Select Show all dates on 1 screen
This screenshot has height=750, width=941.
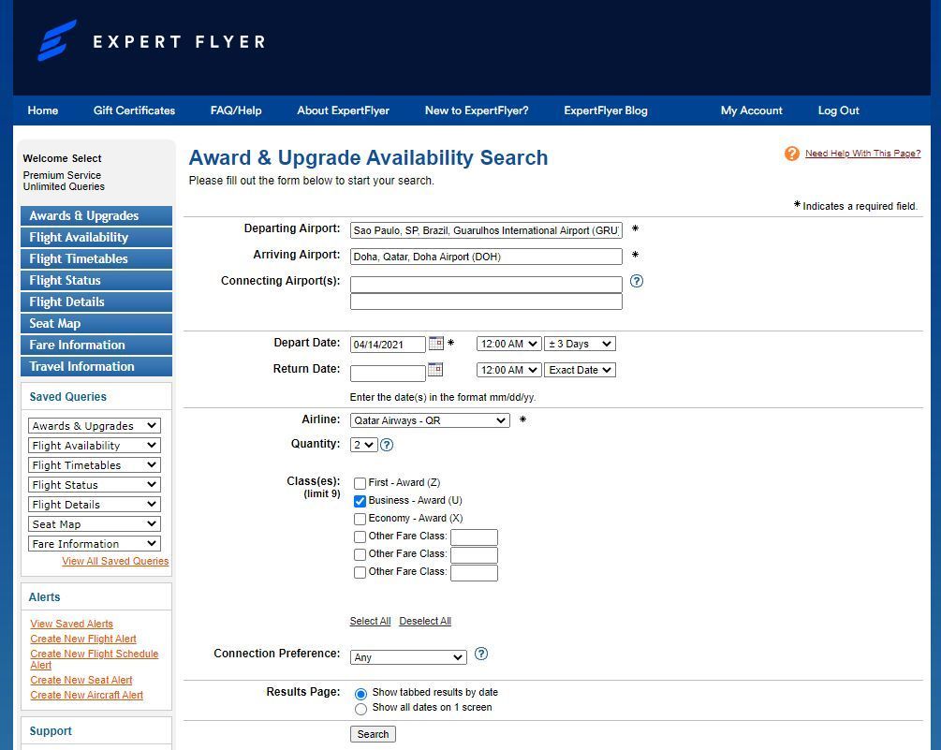tap(360, 709)
